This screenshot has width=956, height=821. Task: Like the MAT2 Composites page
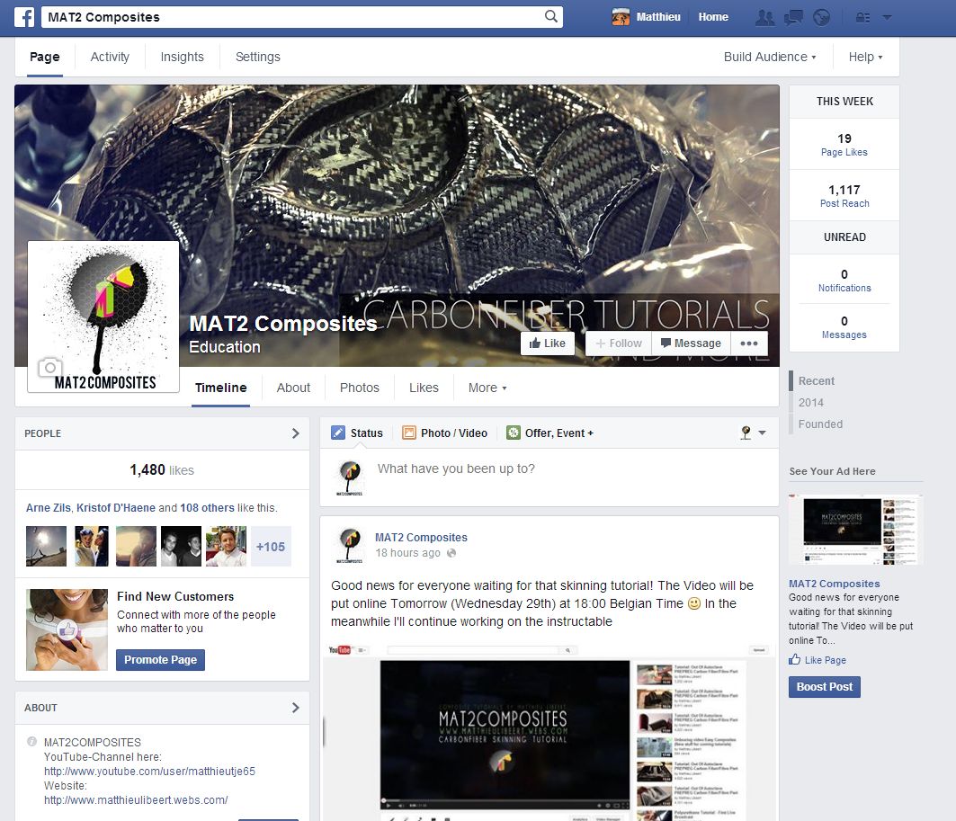[x=547, y=343]
